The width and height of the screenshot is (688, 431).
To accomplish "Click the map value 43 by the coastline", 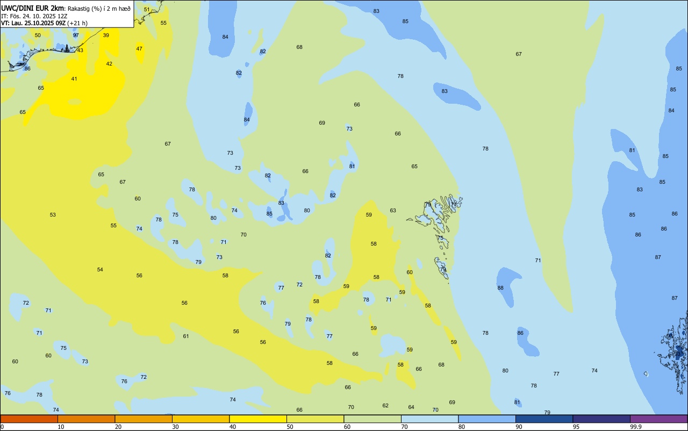I will (x=80, y=51).
